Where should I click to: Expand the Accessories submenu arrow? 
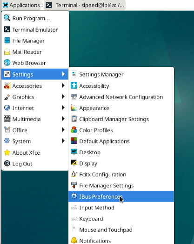(63, 86)
